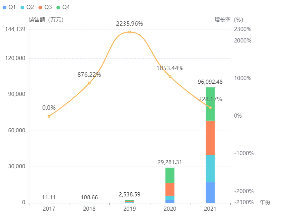Toggle the Q1 legend series
Viewport: 284px width, 216px height.
tap(11, 7)
